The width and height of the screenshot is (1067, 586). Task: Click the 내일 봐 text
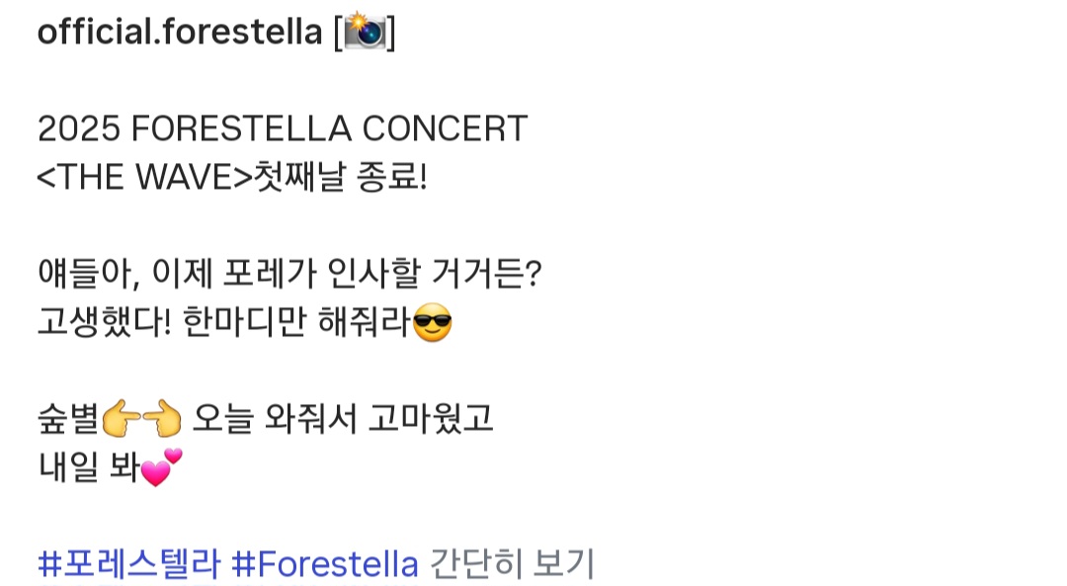point(89,467)
